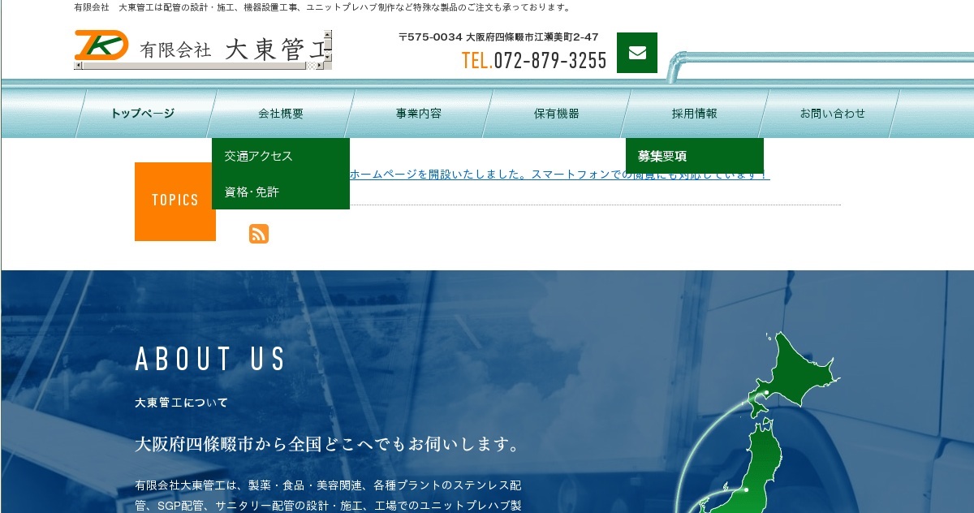This screenshot has width=974, height=513.
Task: Open the orange RSS feed icon
Action: [259, 234]
